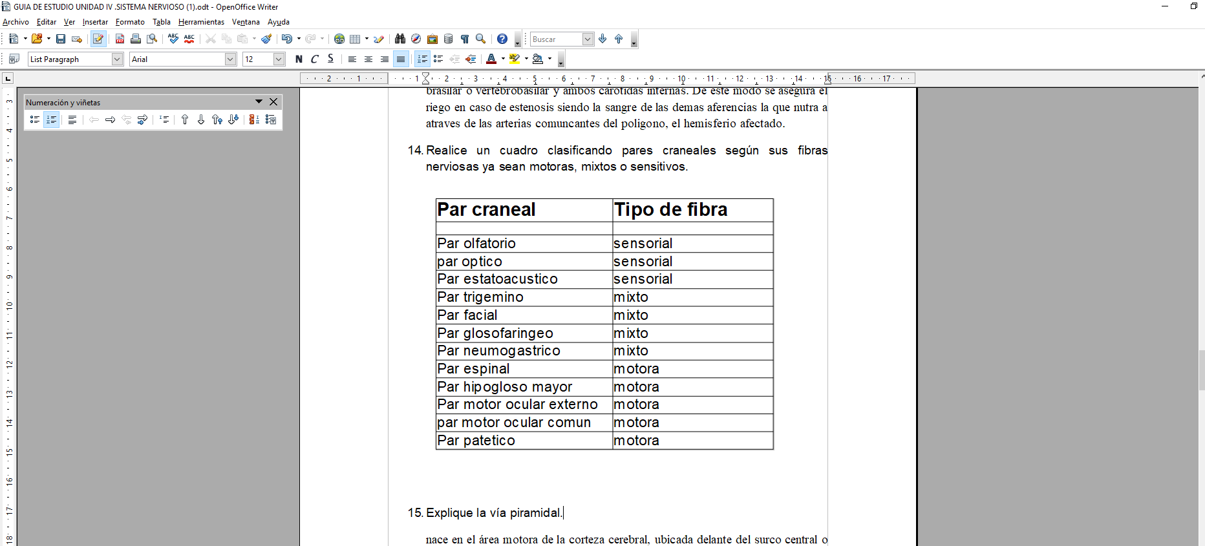Toggle bold formatting N
1205x546 pixels.
point(299,59)
